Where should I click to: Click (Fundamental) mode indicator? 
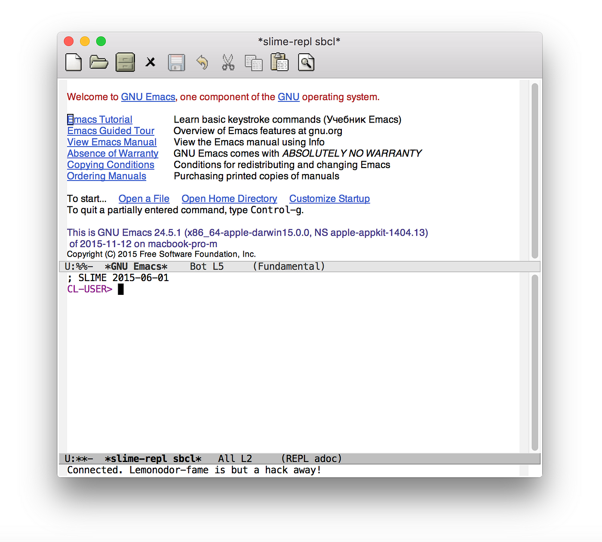coord(289,266)
